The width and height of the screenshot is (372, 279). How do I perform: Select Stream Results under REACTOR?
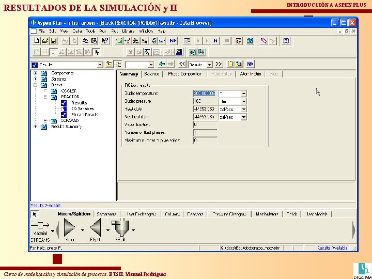85,115
